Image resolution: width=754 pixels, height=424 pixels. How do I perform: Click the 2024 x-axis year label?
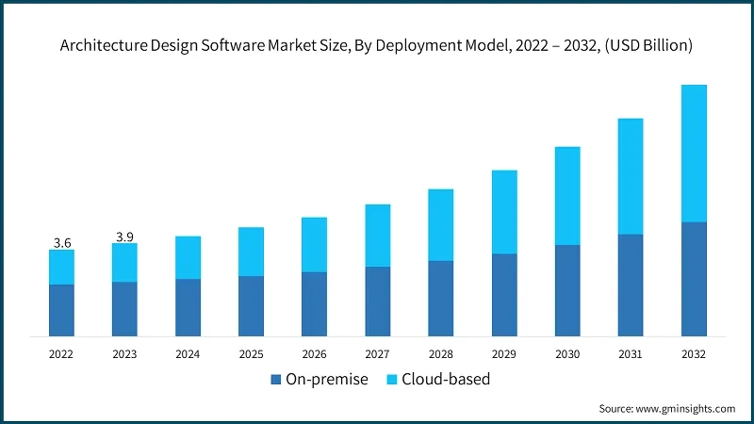[188, 354]
